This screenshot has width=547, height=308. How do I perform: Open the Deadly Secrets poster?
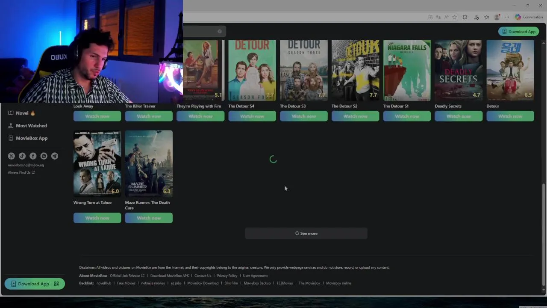[459, 71]
